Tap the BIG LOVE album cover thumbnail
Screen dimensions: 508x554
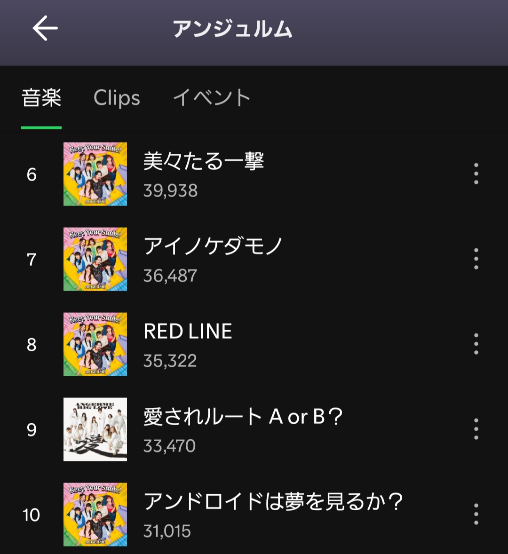(95, 429)
